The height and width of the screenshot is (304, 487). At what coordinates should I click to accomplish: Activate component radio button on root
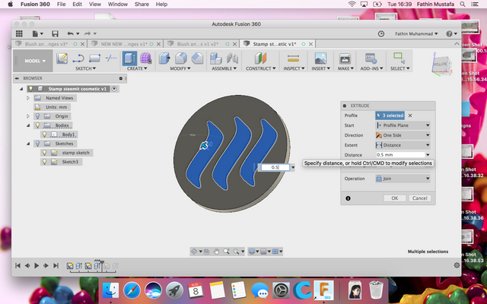[x=114, y=89]
